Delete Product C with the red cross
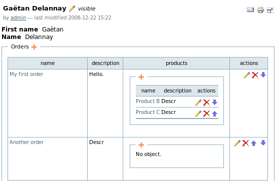Image resolution: width=276 pixels, height=181 pixels. click(206, 113)
